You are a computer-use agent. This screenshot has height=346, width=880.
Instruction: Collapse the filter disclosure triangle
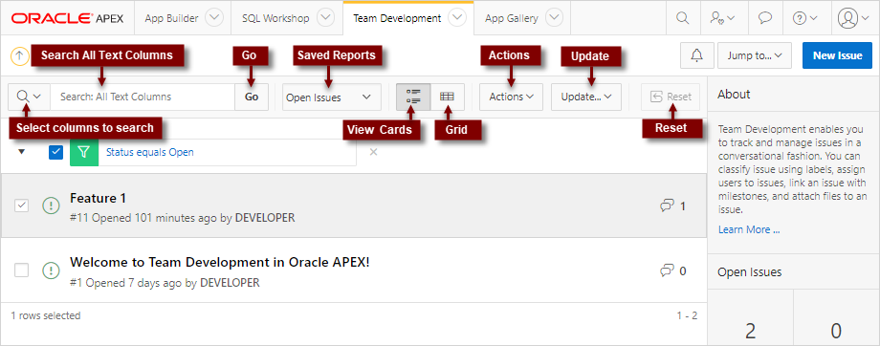[22, 152]
